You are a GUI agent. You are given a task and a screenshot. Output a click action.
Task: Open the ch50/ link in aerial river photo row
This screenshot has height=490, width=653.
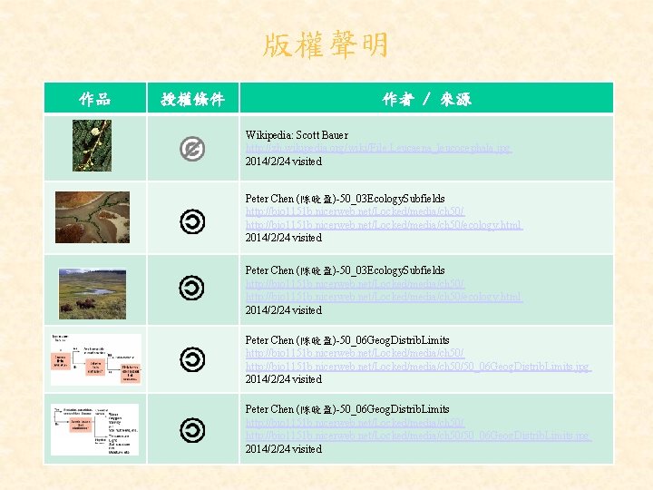click(x=355, y=211)
